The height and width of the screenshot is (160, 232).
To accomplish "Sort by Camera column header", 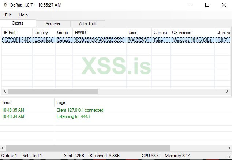I will pyautogui.click(x=161, y=33).
